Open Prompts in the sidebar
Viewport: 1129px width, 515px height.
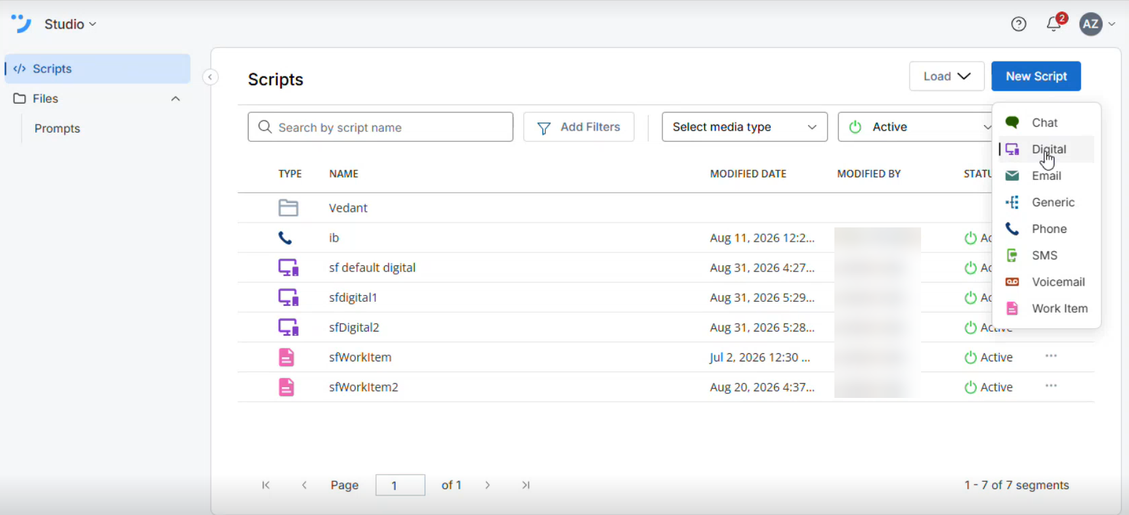click(x=57, y=129)
